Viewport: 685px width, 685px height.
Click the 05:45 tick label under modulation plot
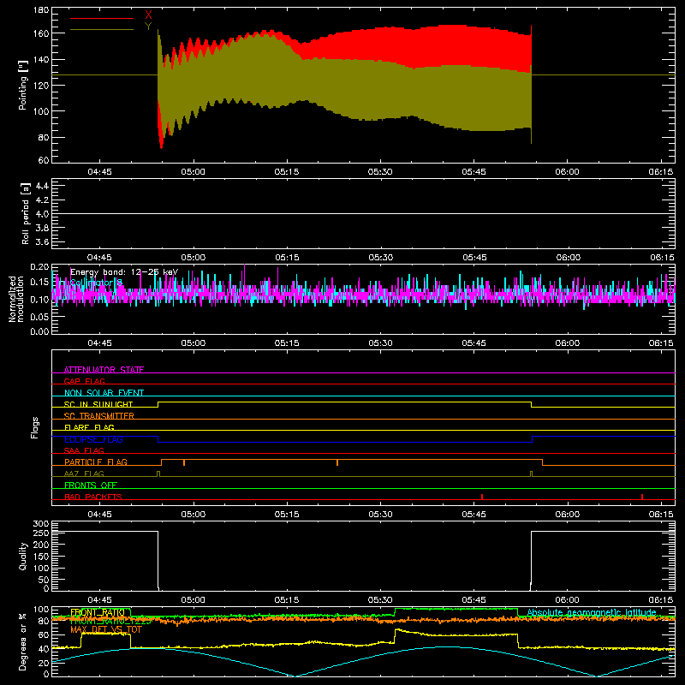(474, 343)
